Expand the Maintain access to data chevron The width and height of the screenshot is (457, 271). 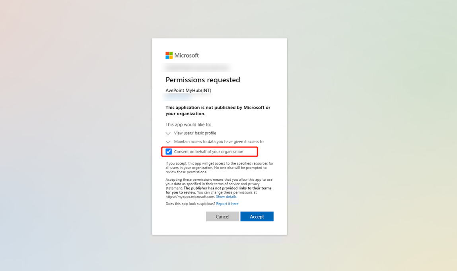168,142
